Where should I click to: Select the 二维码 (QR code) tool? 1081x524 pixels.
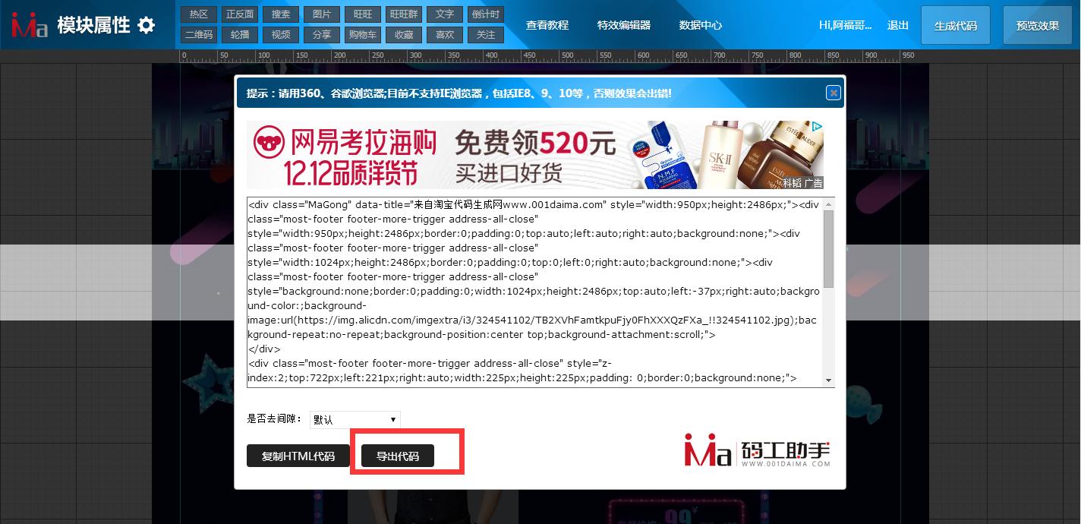click(x=199, y=34)
